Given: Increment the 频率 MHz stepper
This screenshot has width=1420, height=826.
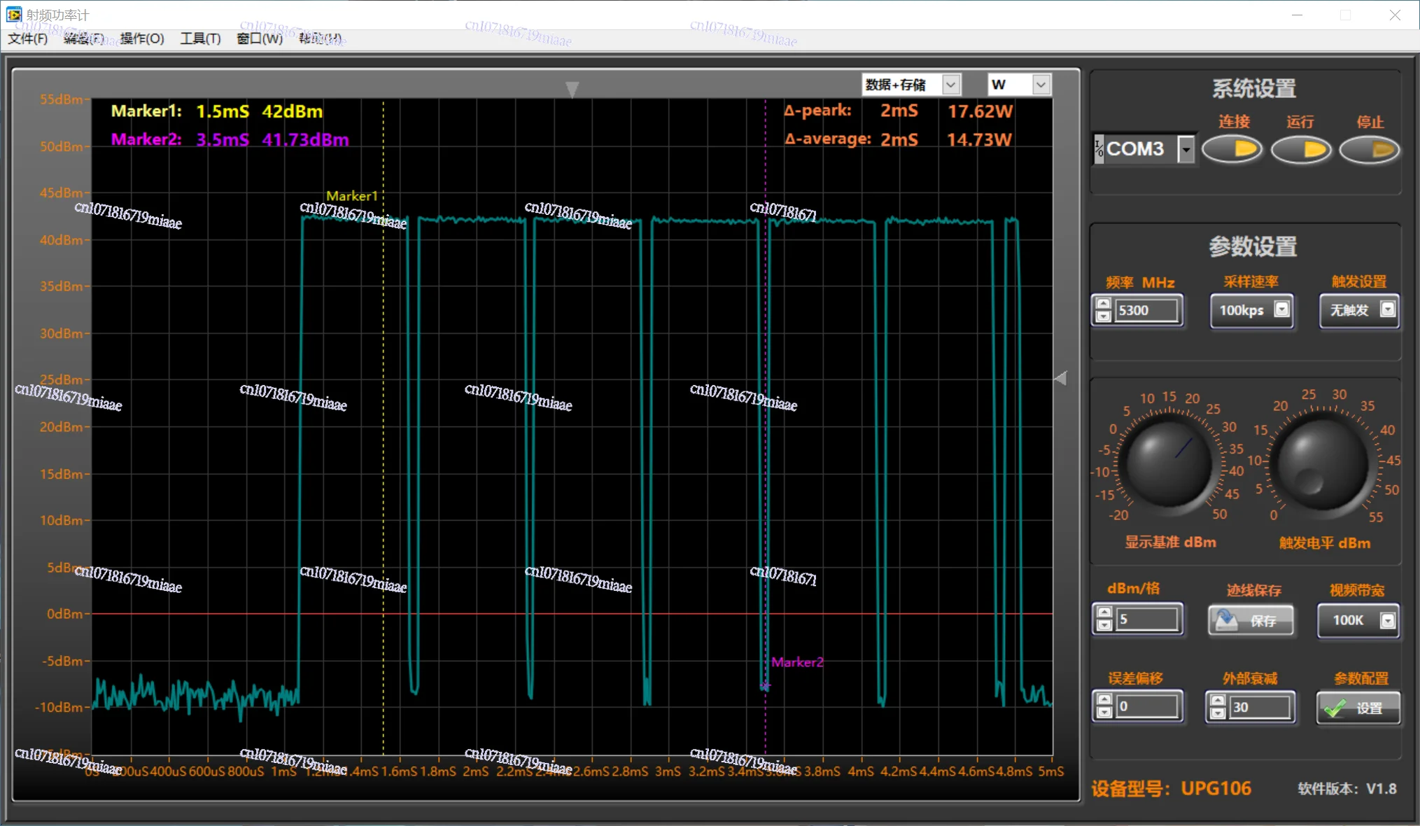Looking at the screenshot, I should 1104,304.
